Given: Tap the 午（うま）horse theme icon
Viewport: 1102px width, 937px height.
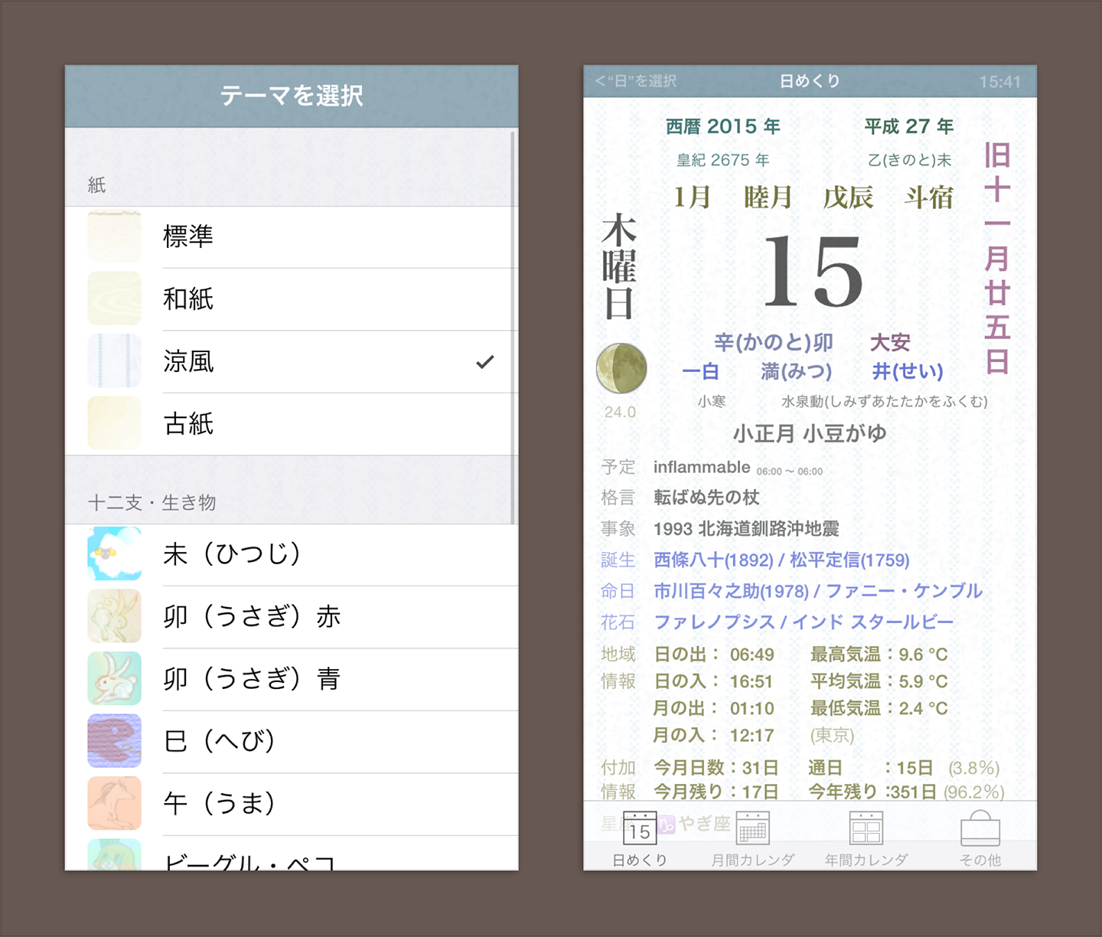Looking at the screenshot, I should [114, 804].
